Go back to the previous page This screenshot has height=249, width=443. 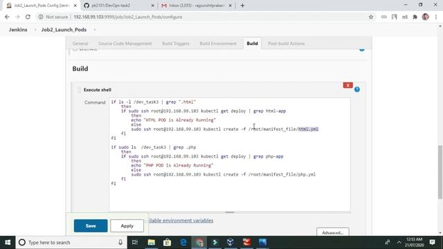point(7,17)
